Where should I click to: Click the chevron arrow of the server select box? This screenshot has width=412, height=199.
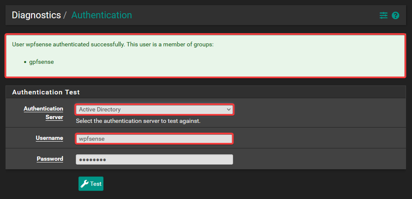coord(228,110)
